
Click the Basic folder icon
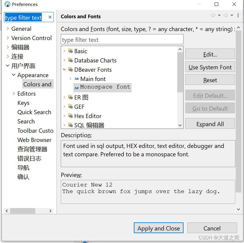pos(70,51)
